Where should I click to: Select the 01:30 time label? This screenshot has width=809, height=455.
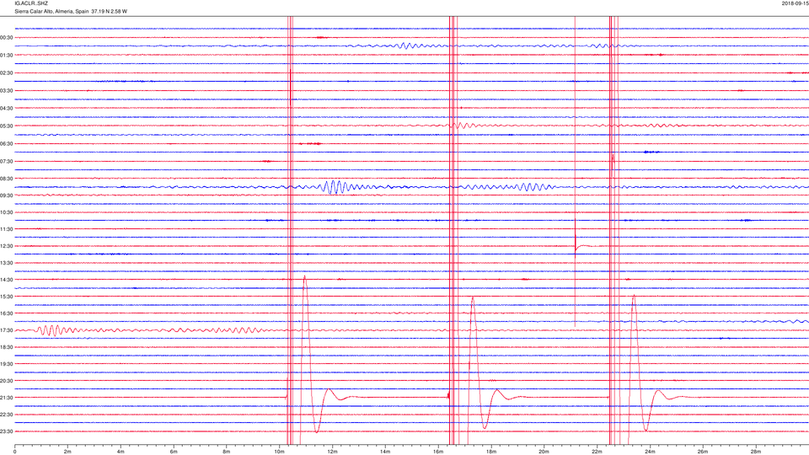[7, 56]
